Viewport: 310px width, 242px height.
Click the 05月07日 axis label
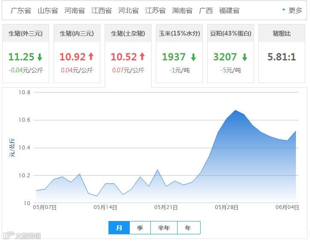point(45,207)
